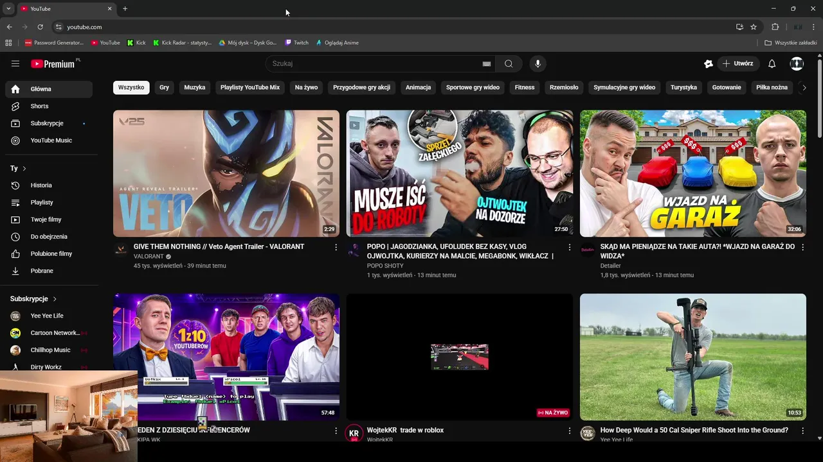Open the Cartoon Network subscription
Screen dimensions: 823x462
click(x=49, y=333)
